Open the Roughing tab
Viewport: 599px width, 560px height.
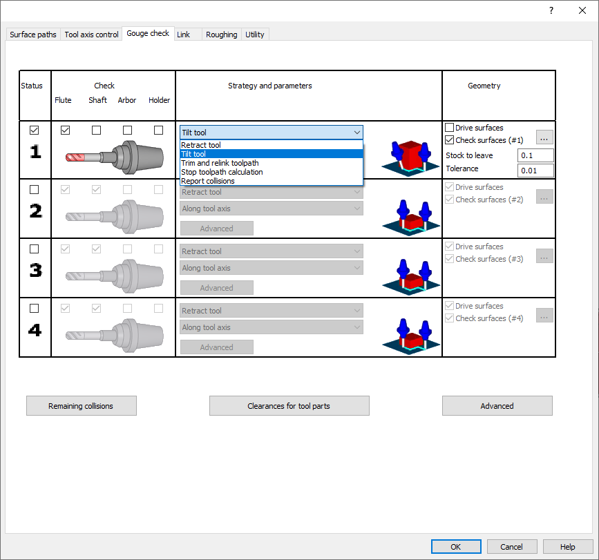(221, 35)
